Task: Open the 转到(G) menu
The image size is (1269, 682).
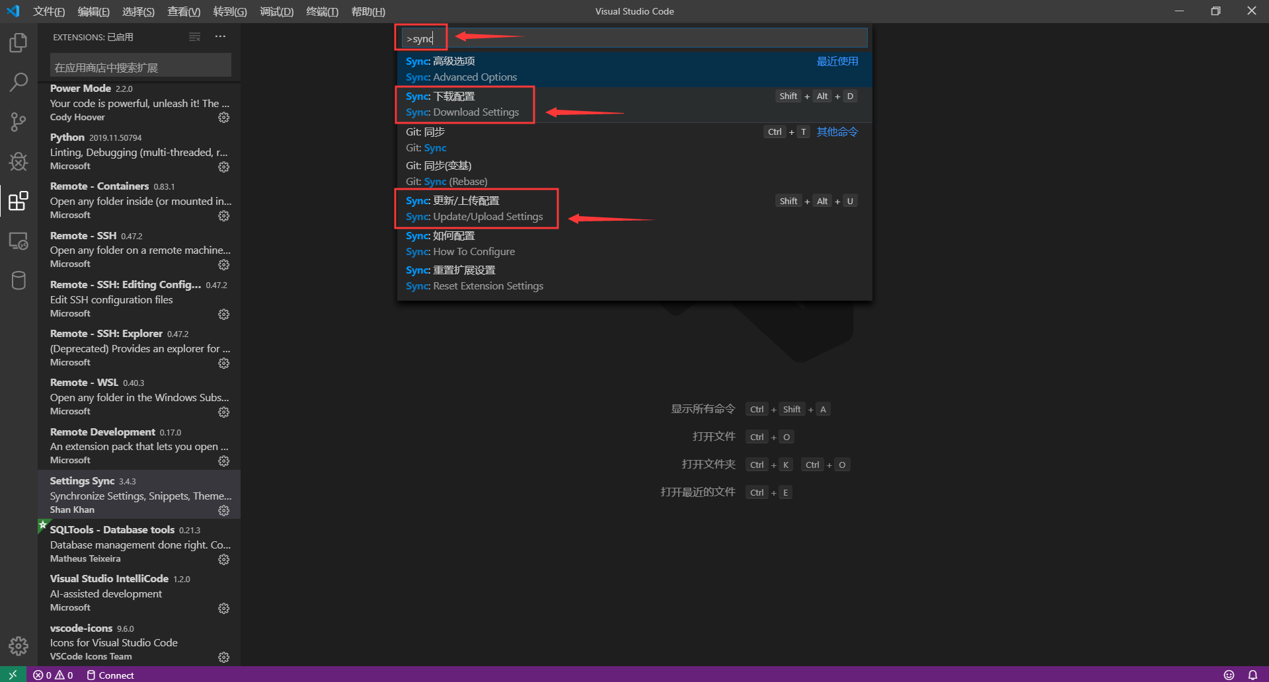Action: pos(230,11)
